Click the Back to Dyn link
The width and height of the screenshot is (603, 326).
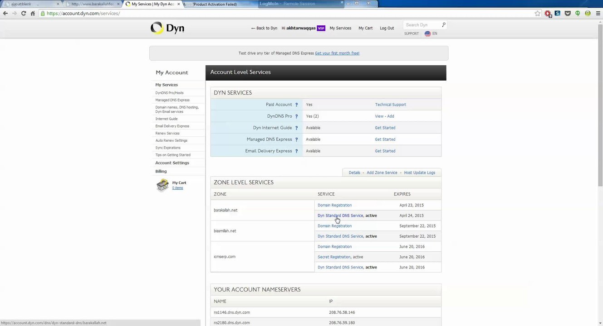[x=264, y=28]
